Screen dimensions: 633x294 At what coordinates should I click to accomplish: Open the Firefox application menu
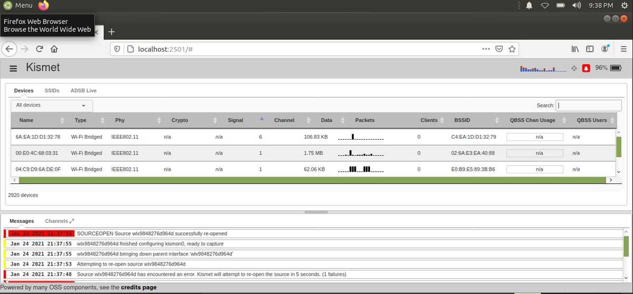click(x=622, y=49)
